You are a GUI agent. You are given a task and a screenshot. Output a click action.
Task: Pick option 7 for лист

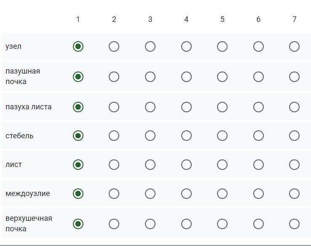(294, 164)
